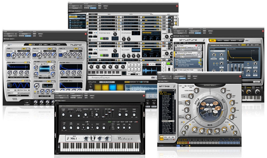Screen dimensions: 267x158
Task: Click the Master mix knob in Strike
Action: tap(225, 130)
